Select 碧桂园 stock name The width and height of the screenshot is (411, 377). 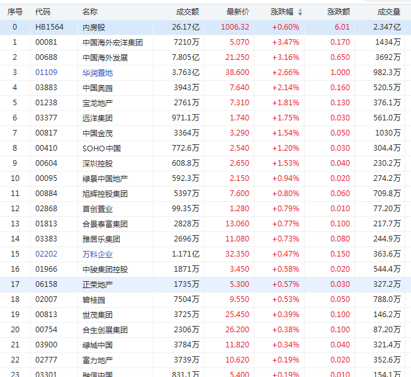click(x=94, y=299)
